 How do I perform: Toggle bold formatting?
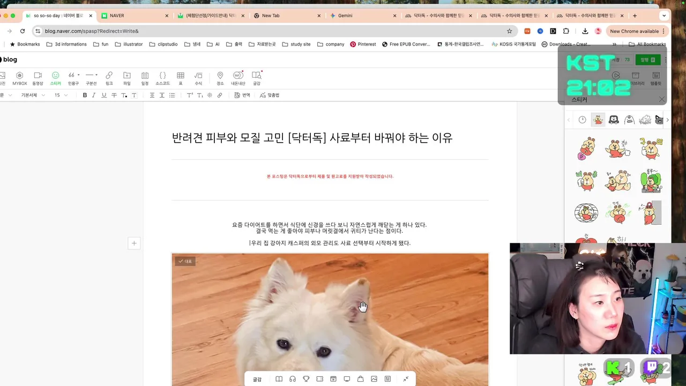85,95
